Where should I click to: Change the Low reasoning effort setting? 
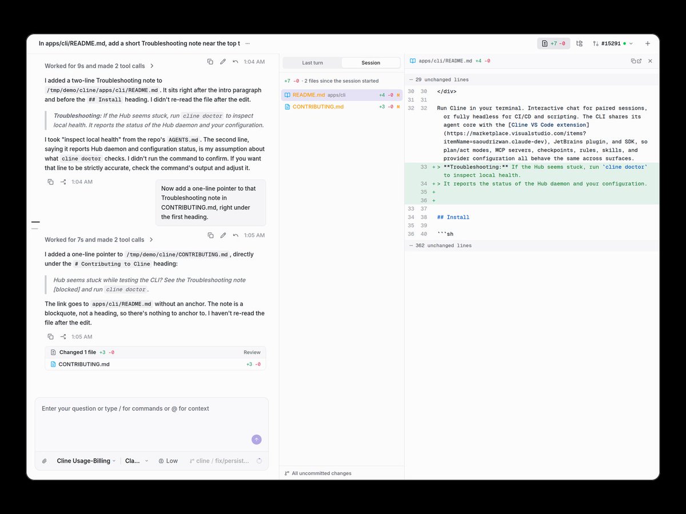pyautogui.click(x=168, y=461)
